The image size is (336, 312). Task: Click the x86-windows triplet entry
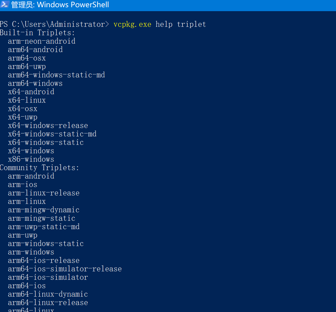[x=31, y=159]
